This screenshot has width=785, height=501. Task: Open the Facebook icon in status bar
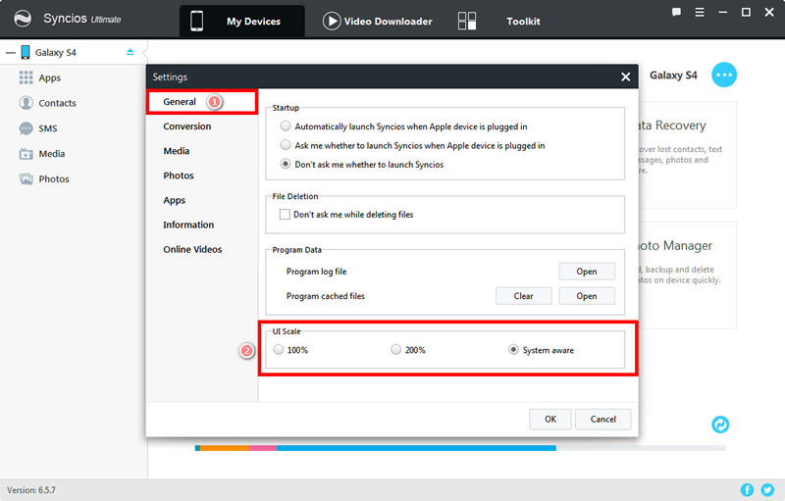(x=748, y=489)
